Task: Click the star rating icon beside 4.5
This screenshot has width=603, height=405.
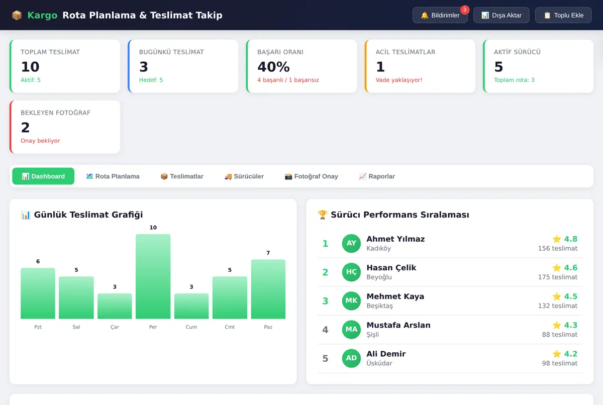Action: 557,296
